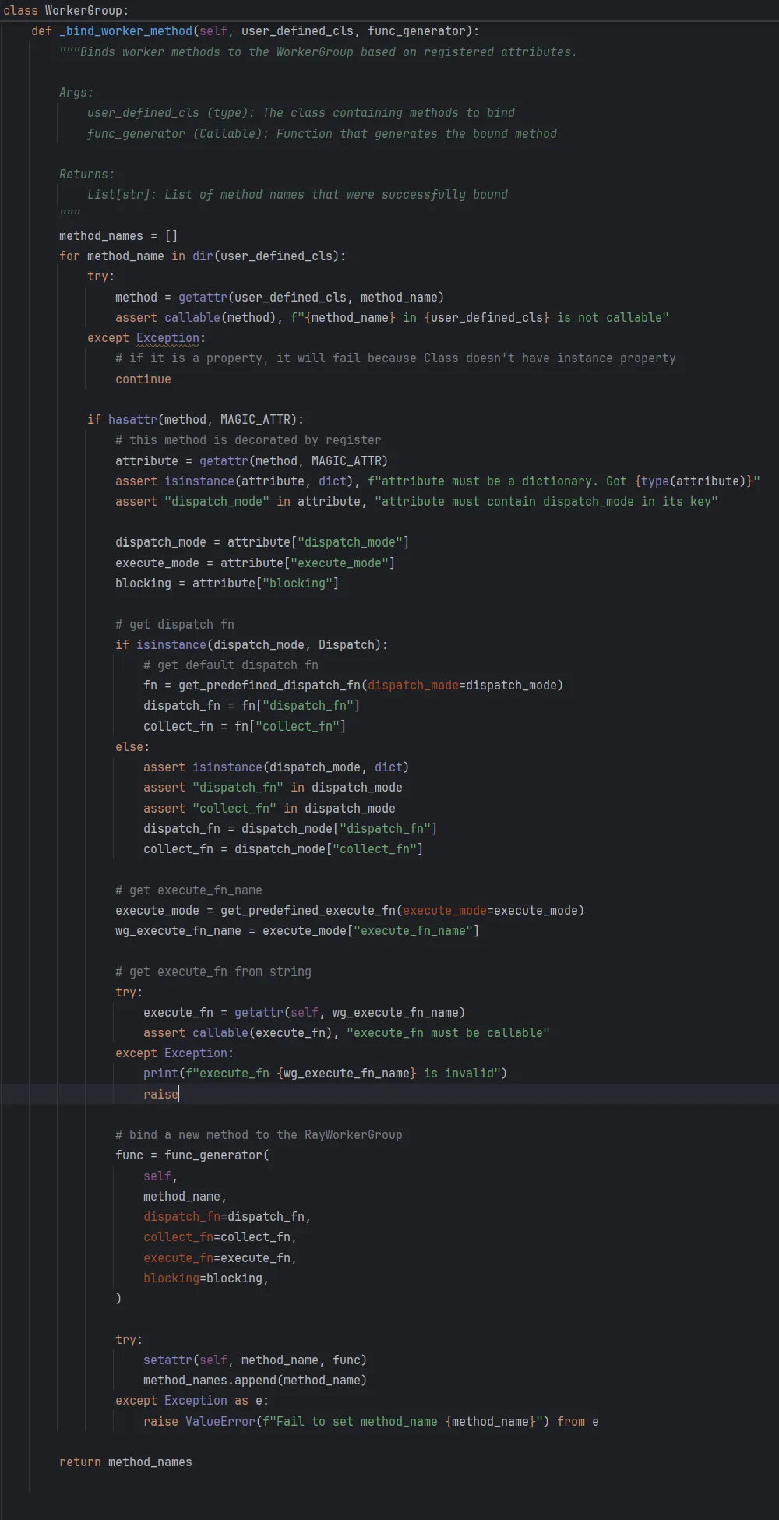Click the "method_name," argument line
Screen dimensions: 779x1520
(x=185, y=1196)
